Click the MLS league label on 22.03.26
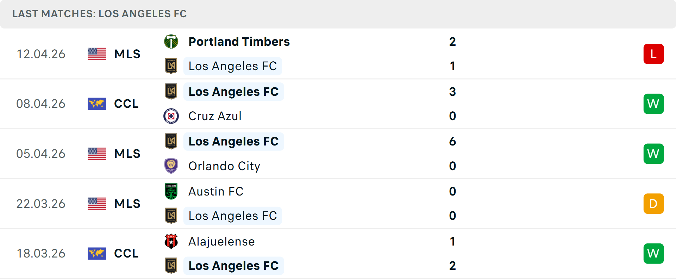This screenshot has height=279, width=676. tap(127, 204)
